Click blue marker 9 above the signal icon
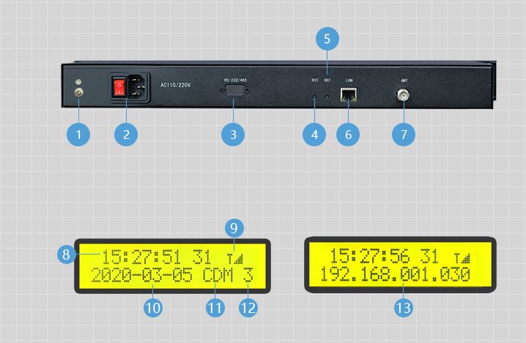Viewport: 526px width, 343px height. tap(233, 229)
